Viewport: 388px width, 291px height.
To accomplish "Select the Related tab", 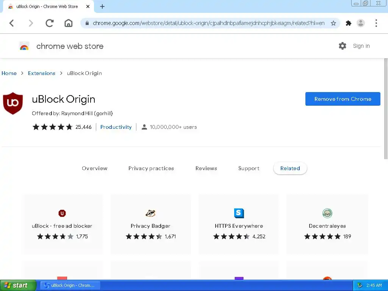I will click(290, 168).
